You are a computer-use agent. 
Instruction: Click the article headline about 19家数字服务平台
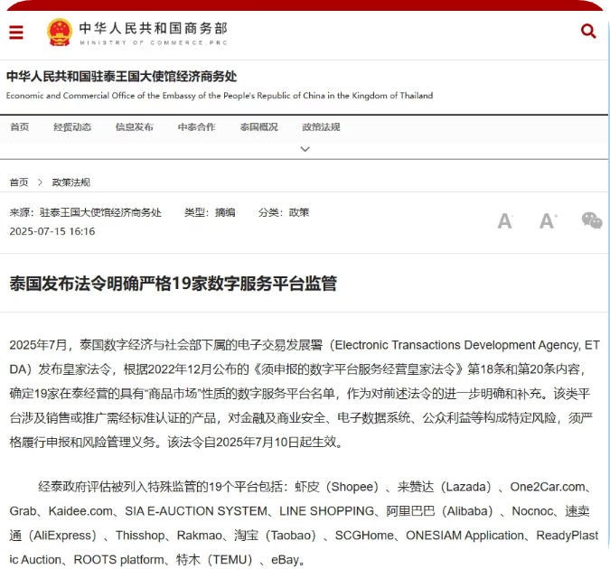[x=174, y=284]
